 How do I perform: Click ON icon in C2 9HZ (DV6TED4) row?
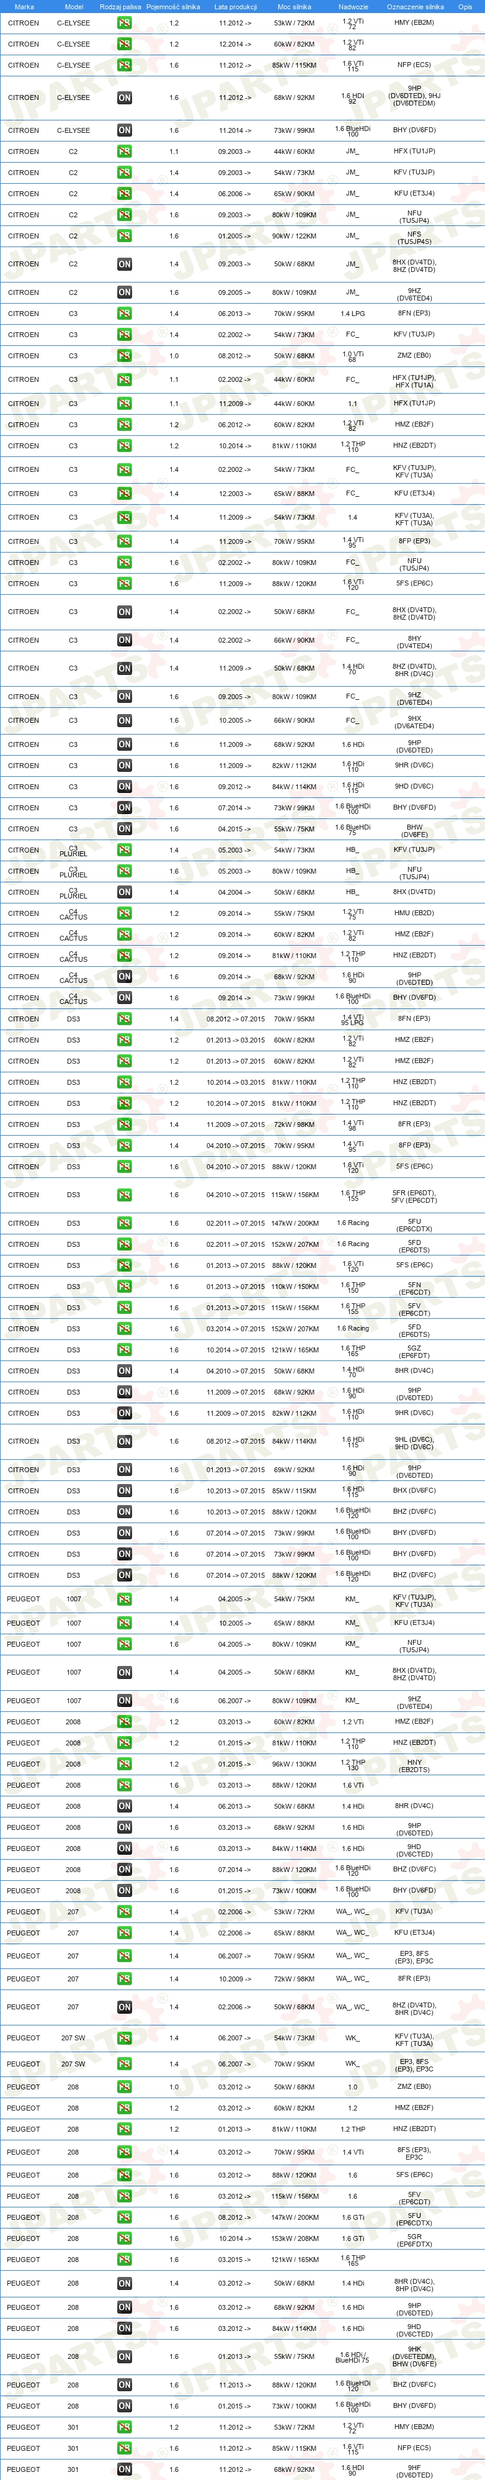[x=124, y=292]
